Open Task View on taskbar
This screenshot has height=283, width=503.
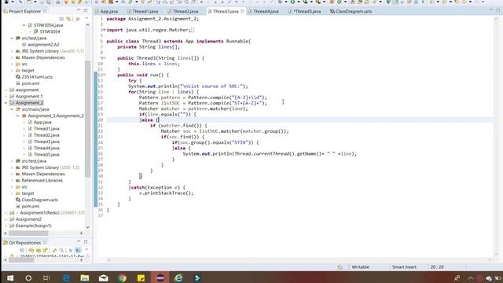tap(46, 277)
